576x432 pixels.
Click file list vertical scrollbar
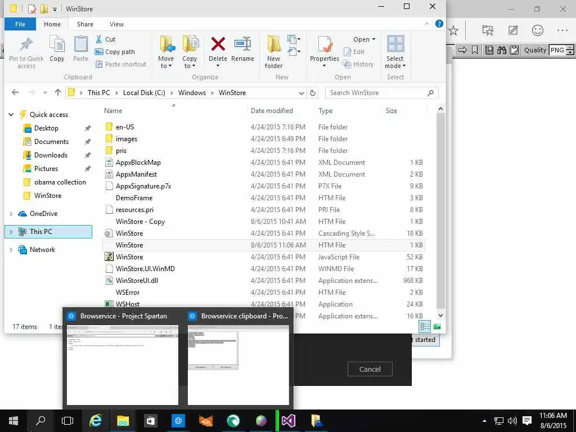coord(440,211)
